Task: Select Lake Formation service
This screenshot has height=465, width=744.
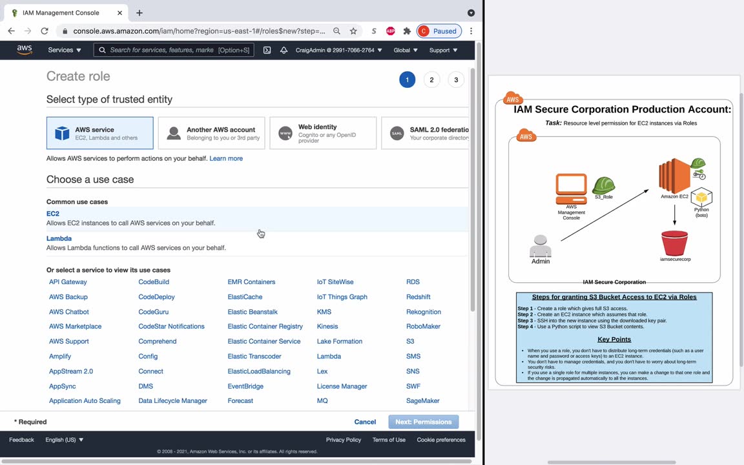Action: pos(339,341)
